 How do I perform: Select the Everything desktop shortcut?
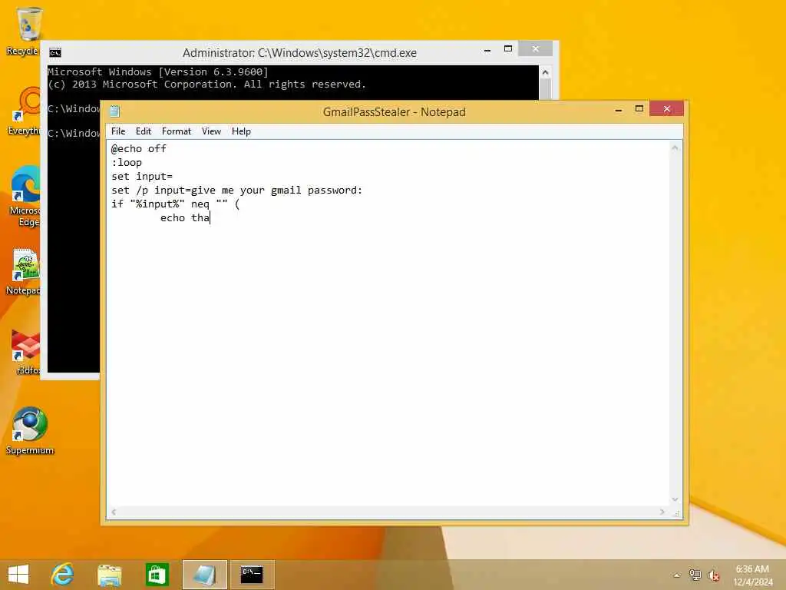(24, 111)
